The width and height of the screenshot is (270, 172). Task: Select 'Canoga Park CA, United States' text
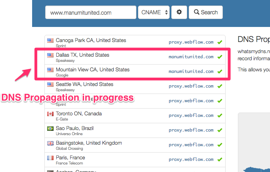(91, 40)
